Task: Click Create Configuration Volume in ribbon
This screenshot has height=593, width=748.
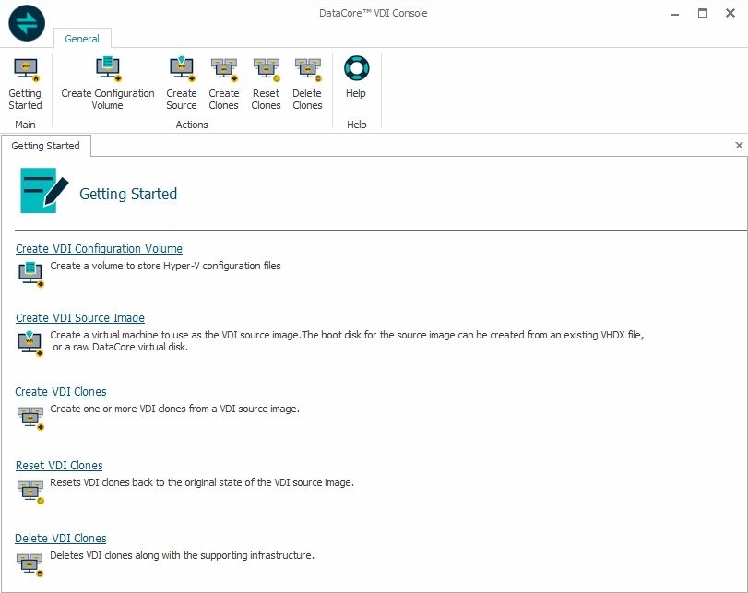Action: pyautogui.click(x=108, y=82)
